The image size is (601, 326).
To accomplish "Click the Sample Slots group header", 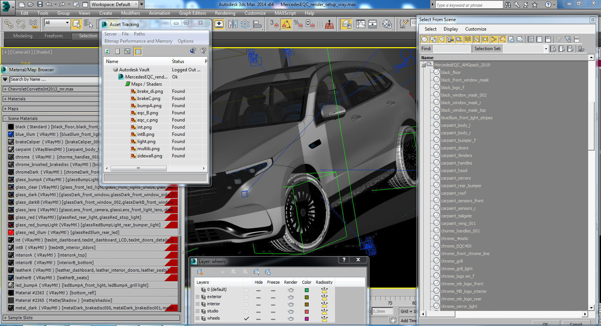I will tap(91, 318).
